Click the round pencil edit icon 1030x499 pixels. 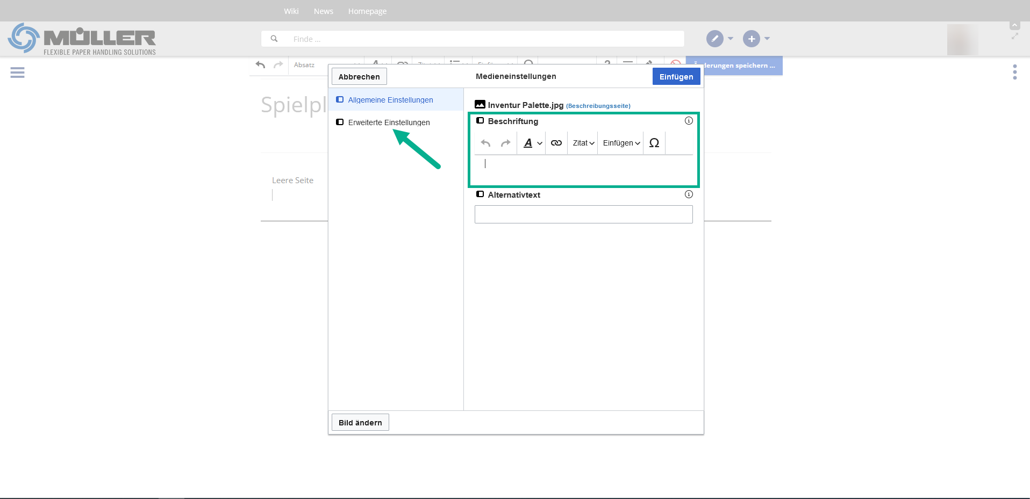[714, 39]
